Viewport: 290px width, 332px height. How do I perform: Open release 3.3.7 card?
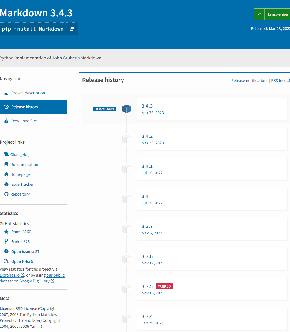[212, 229]
